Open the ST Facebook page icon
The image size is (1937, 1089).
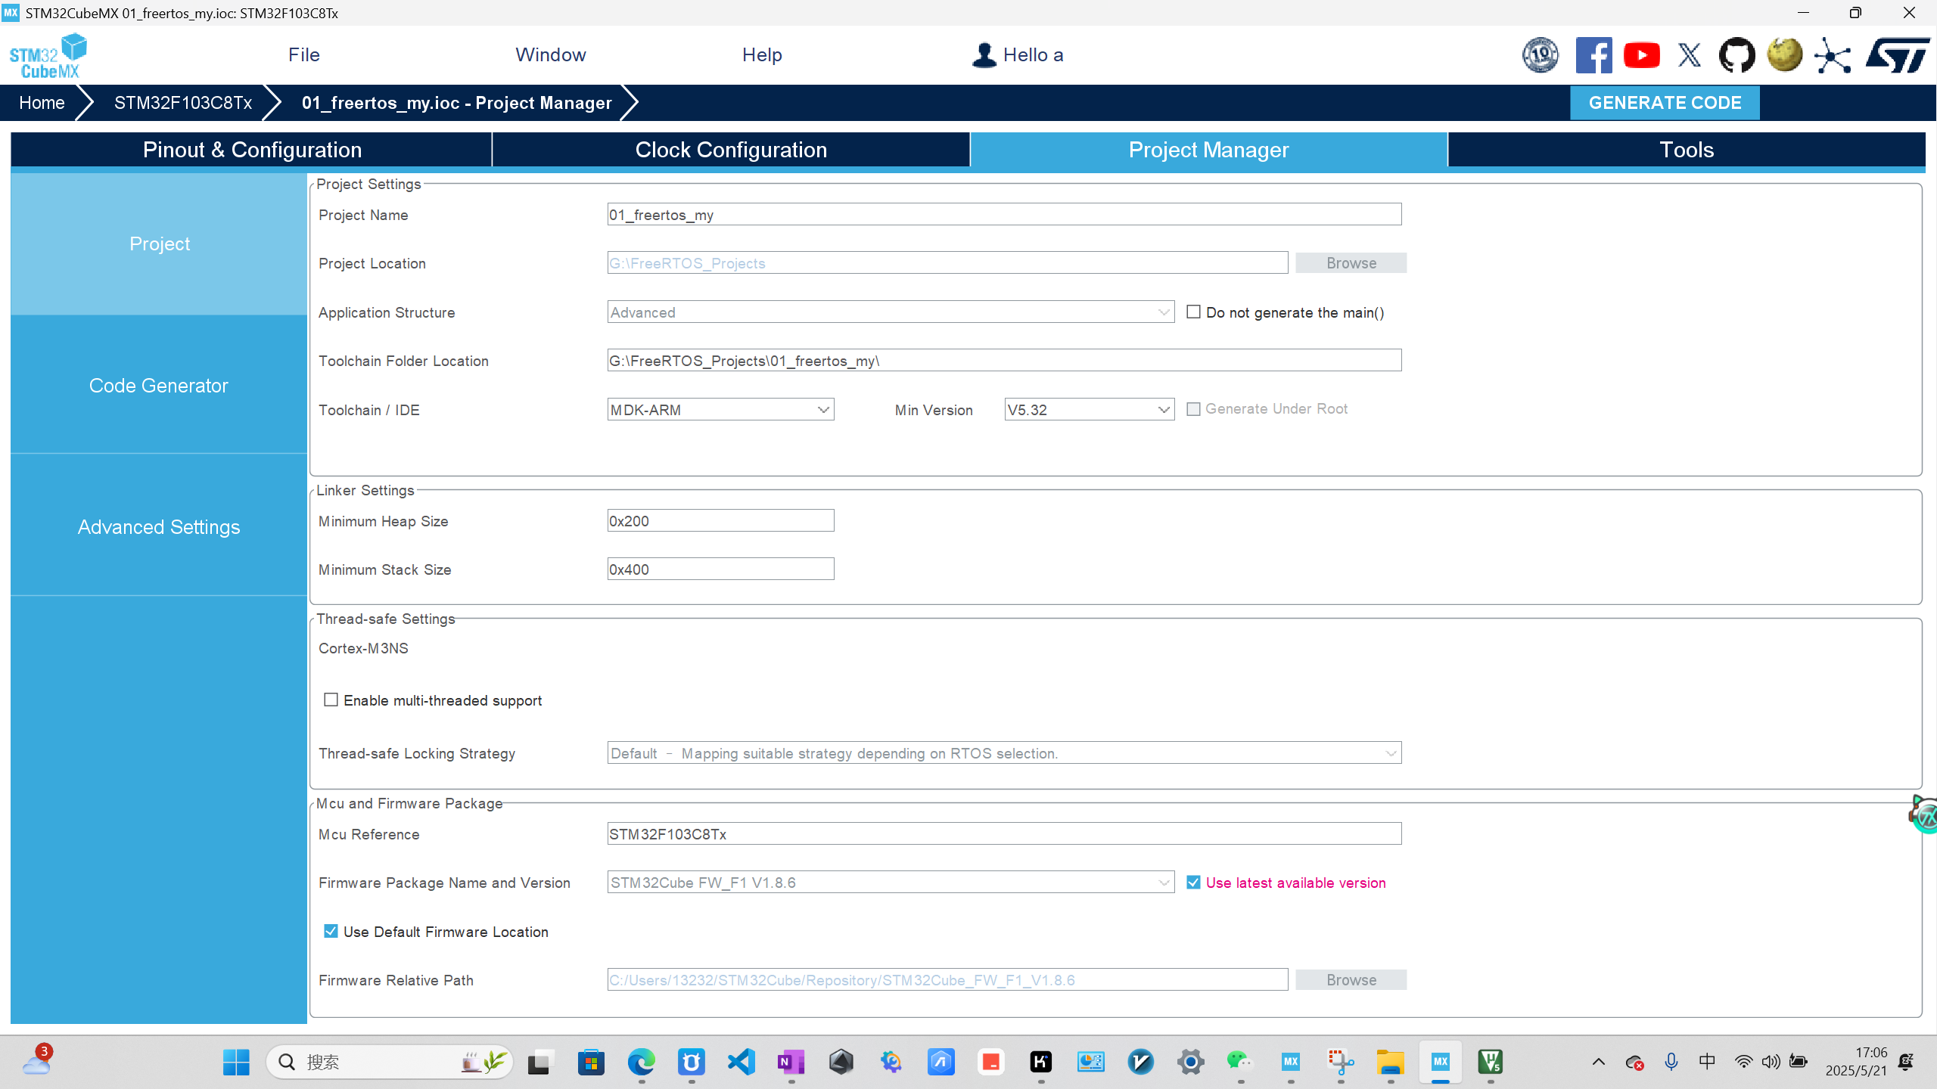pyautogui.click(x=1593, y=55)
